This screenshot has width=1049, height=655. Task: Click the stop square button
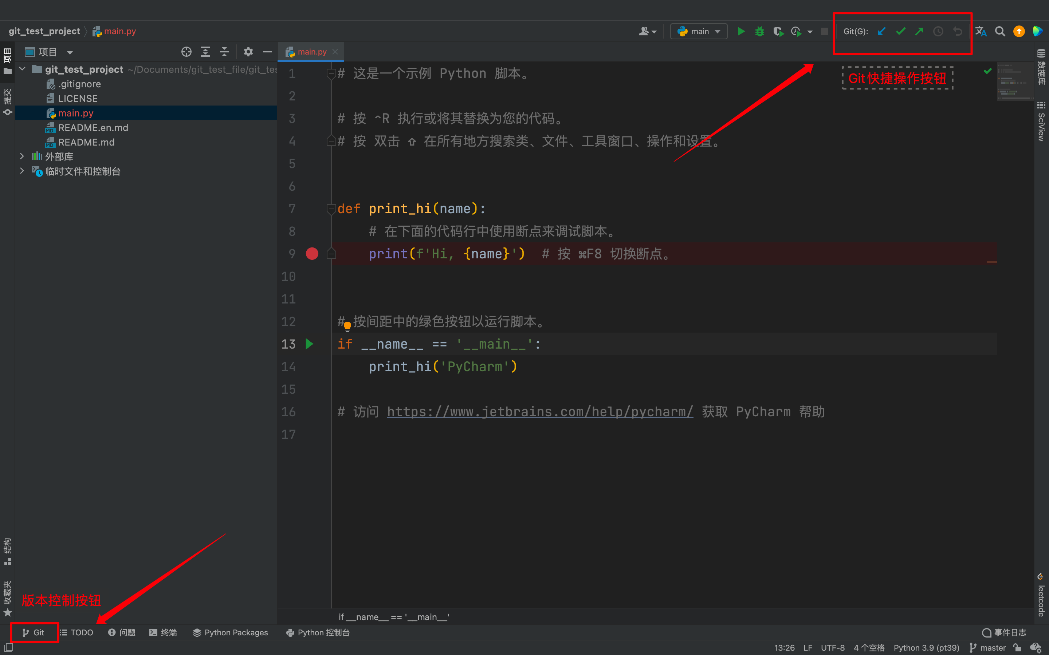pos(825,32)
